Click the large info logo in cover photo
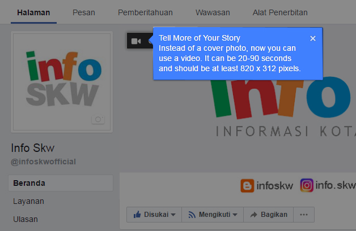Image resolution: width=356 pixels, height=231 pixels. (281, 98)
